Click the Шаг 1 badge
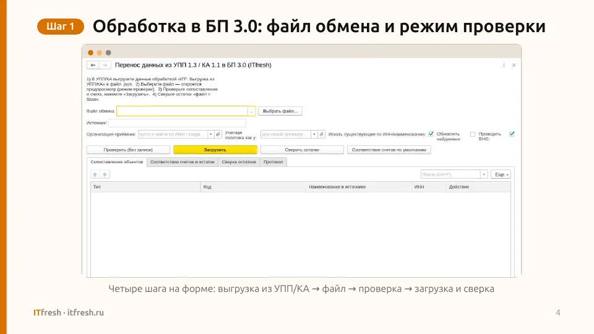Image resolution: width=594 pixels, height=334 pixels. 61,27
